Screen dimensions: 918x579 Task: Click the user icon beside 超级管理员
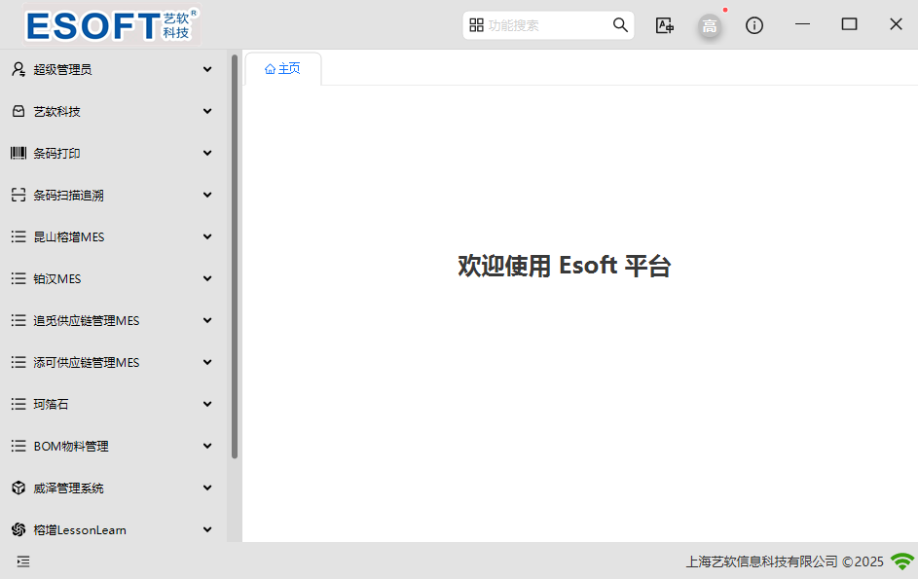[18, 69]
